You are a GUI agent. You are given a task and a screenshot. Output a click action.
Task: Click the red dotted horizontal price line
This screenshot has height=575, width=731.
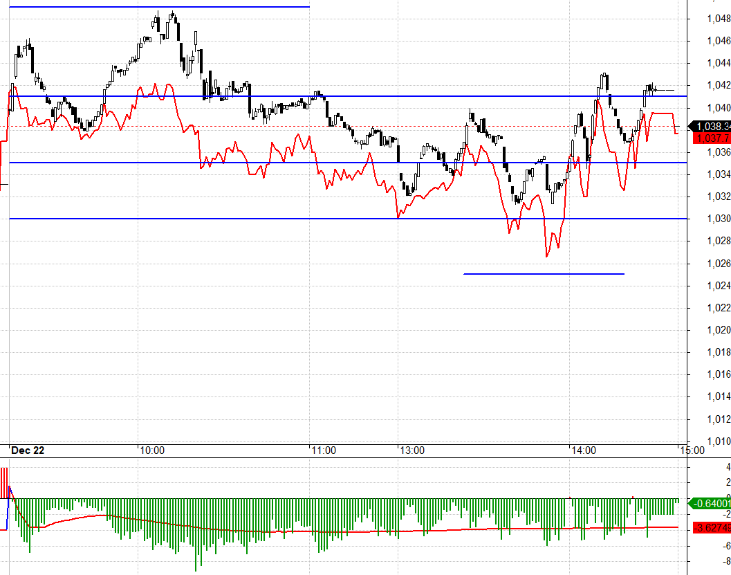pos(344,127)
